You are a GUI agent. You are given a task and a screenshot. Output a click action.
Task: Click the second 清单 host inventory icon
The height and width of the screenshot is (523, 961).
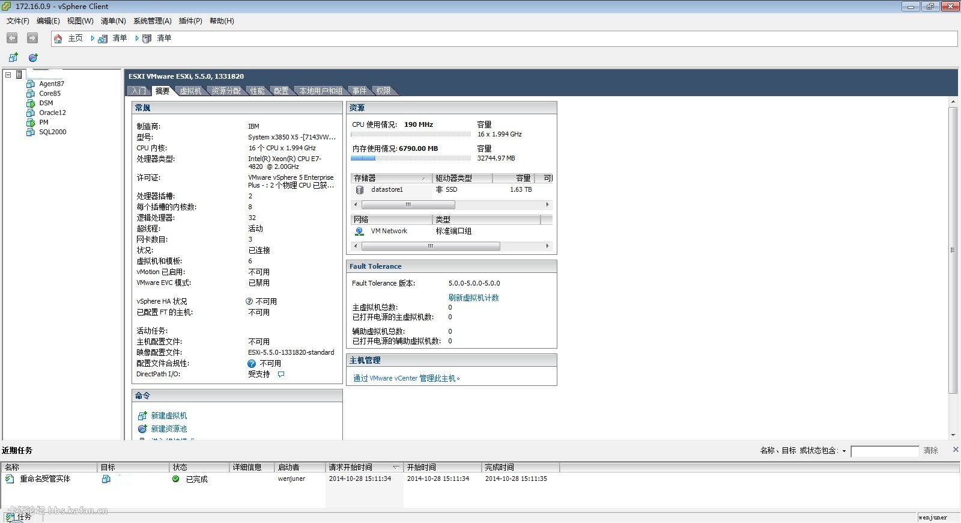147,38
